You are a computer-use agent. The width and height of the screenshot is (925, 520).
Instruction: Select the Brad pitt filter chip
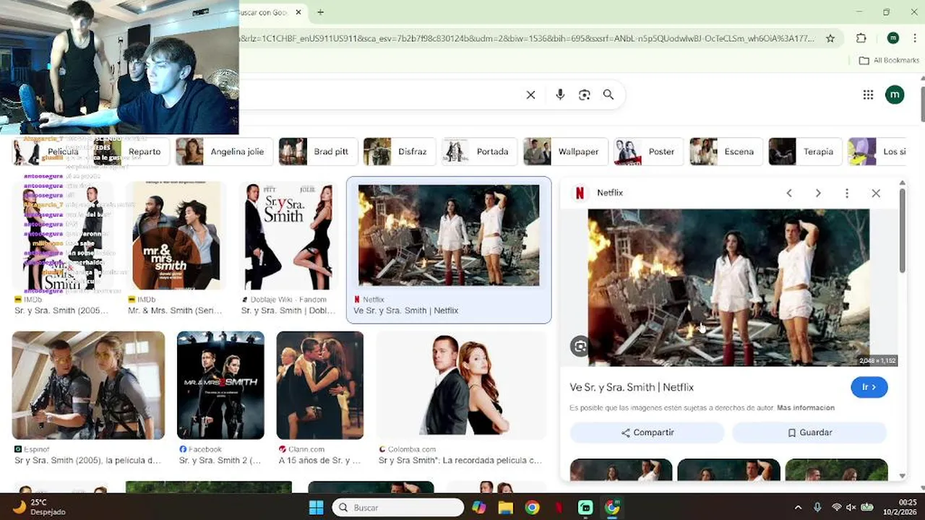(318, 152)
